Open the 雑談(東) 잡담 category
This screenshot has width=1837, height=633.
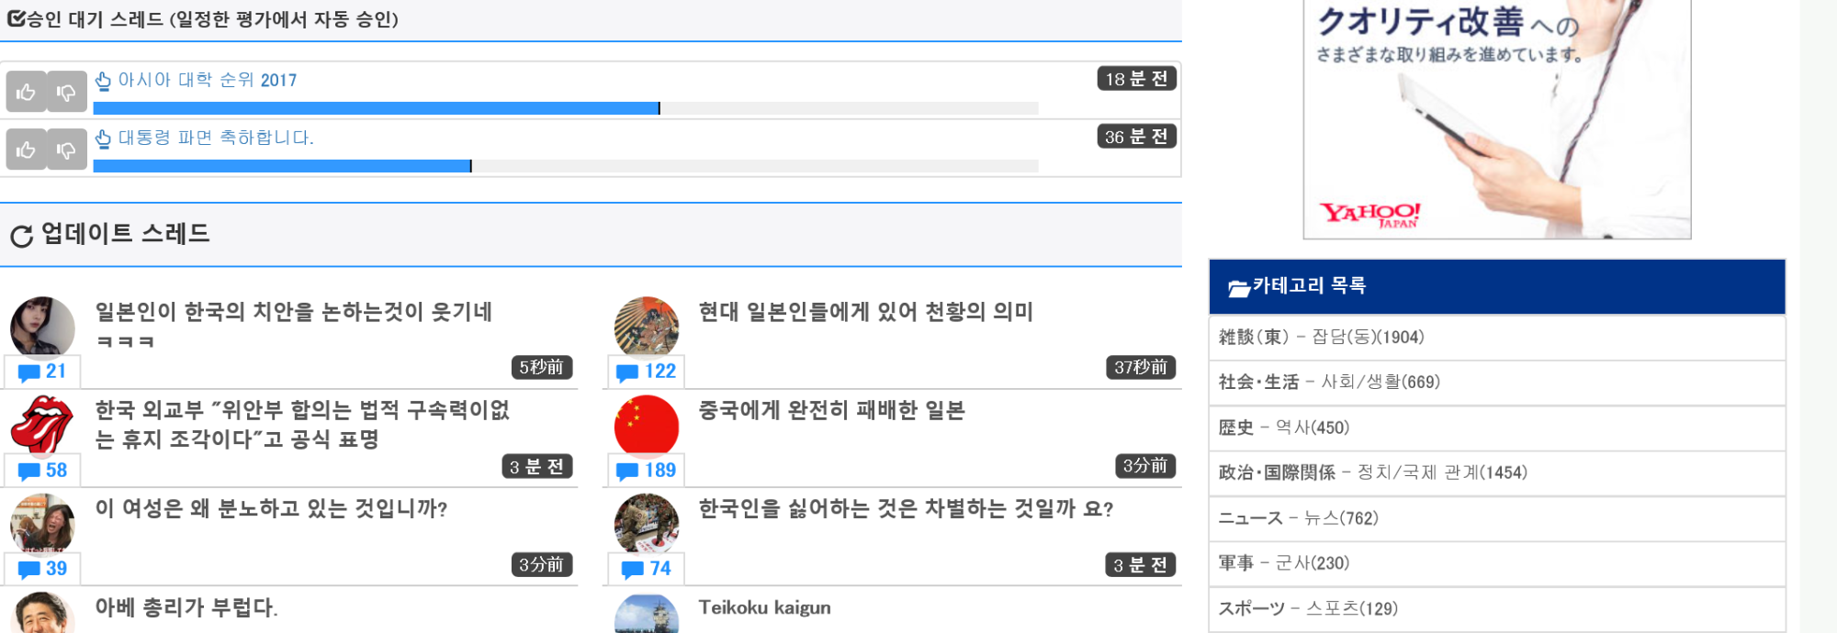[1321, 338]
